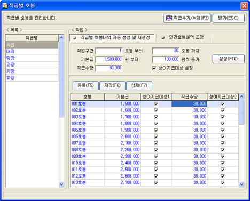Image resolution: width=250 pixels, height=201 pixels.
Task: Click the 직급명 column header
Action: pos(32,38)
